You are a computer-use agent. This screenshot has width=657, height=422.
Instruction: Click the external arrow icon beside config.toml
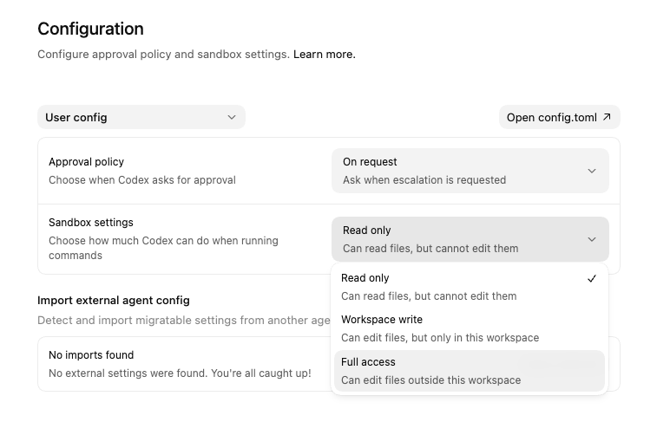coord(607,117)
